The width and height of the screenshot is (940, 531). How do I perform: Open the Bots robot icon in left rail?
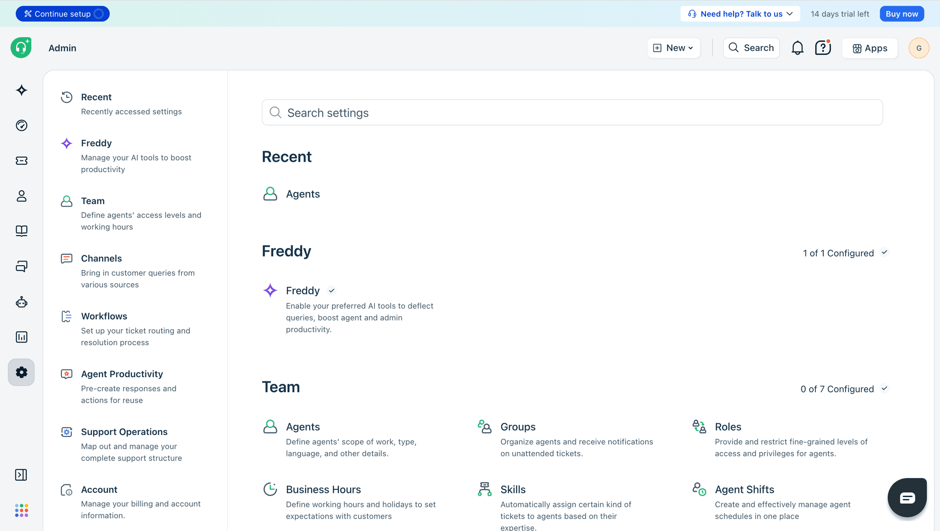pyautogui.click(x=22, y=302)
